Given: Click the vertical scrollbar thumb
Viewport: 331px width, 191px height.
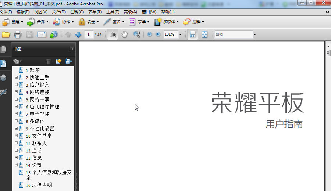Looking at the screenshot, I should (x=328, y=53).
